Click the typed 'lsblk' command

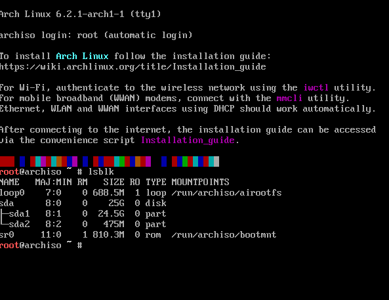101,171
